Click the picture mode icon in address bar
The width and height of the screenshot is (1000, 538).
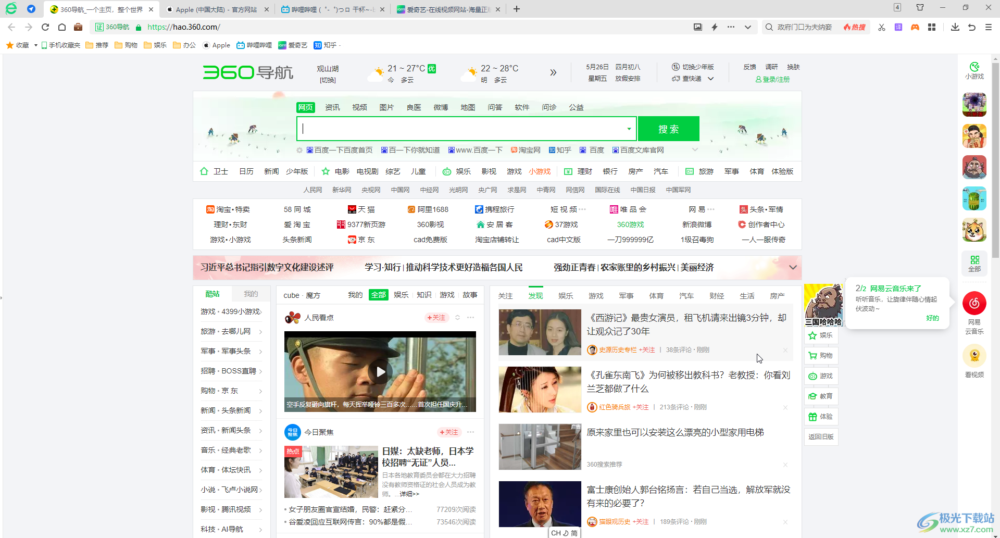698,27
